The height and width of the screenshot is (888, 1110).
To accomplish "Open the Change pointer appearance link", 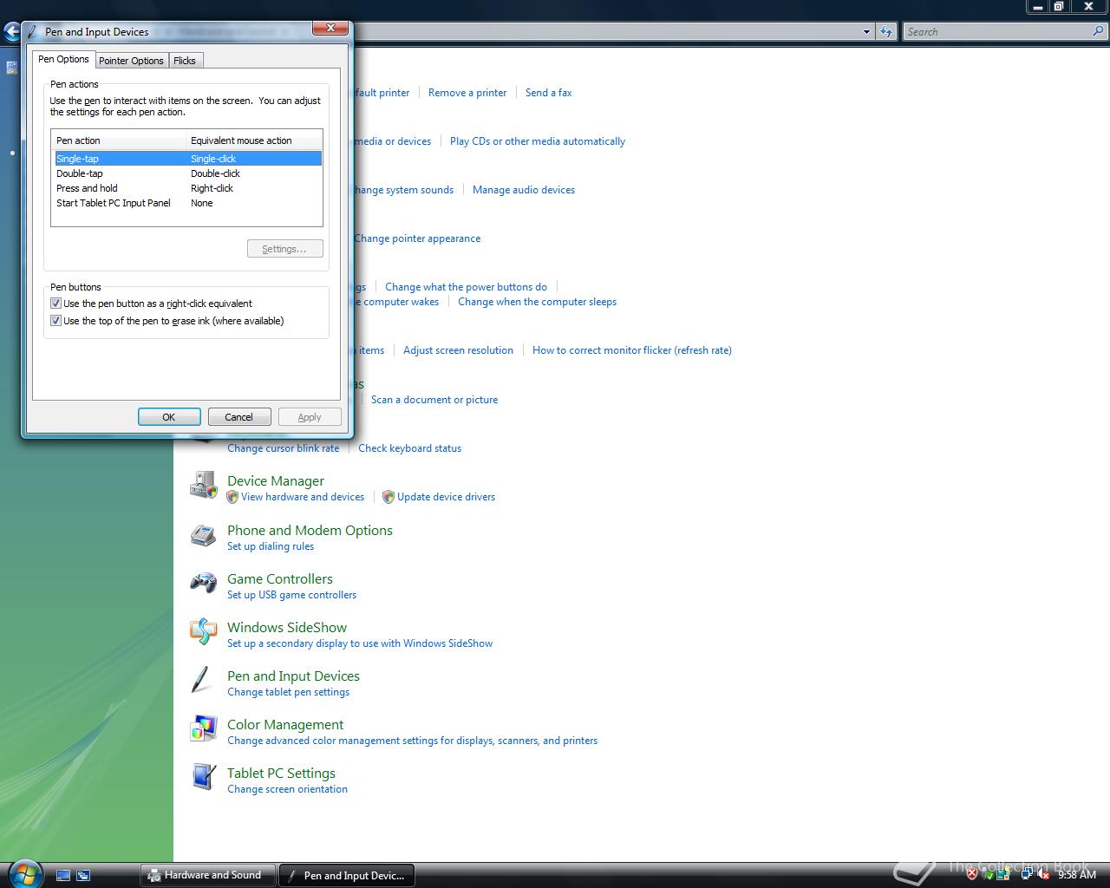I will coord(417,238).
